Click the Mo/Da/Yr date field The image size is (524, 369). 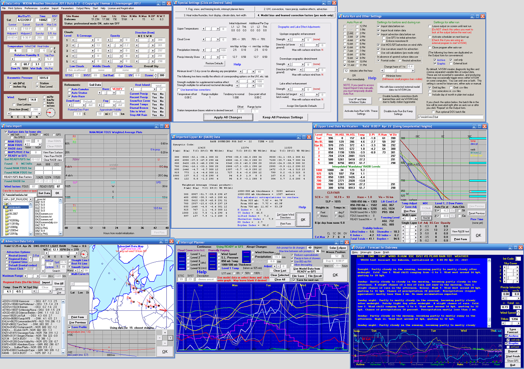[24, 20]
